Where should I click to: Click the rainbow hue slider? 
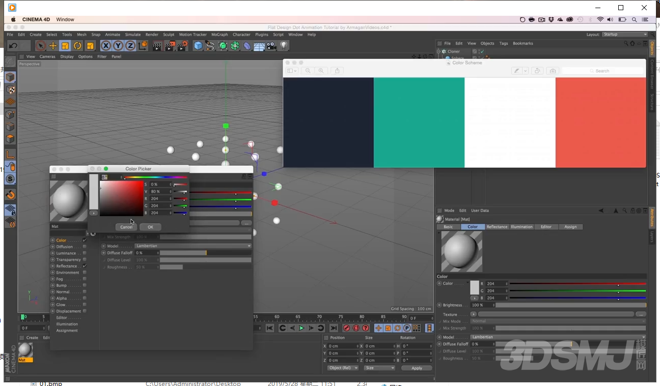click(x=155, y=177)
